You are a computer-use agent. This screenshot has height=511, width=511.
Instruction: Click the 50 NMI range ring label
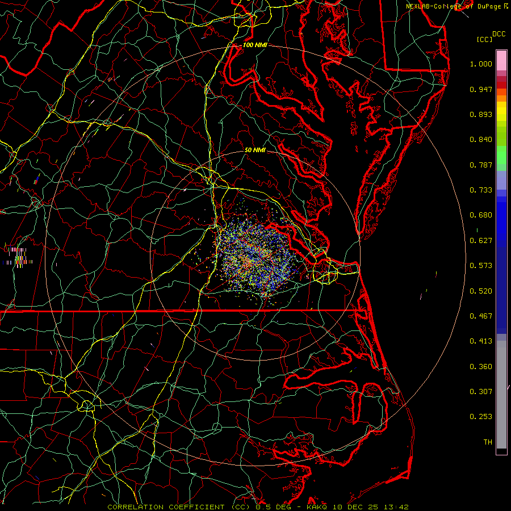(255, 150)
